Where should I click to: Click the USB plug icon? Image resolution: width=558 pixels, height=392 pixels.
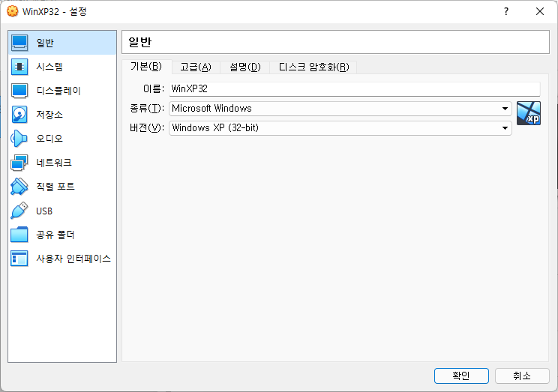(19, 211)
